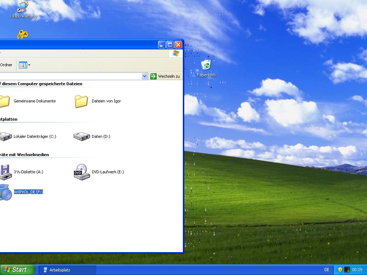Click the Lokaler Datenträger (C:) label
The height and width of the screenshot is (275, 367).
pos(35,136)
